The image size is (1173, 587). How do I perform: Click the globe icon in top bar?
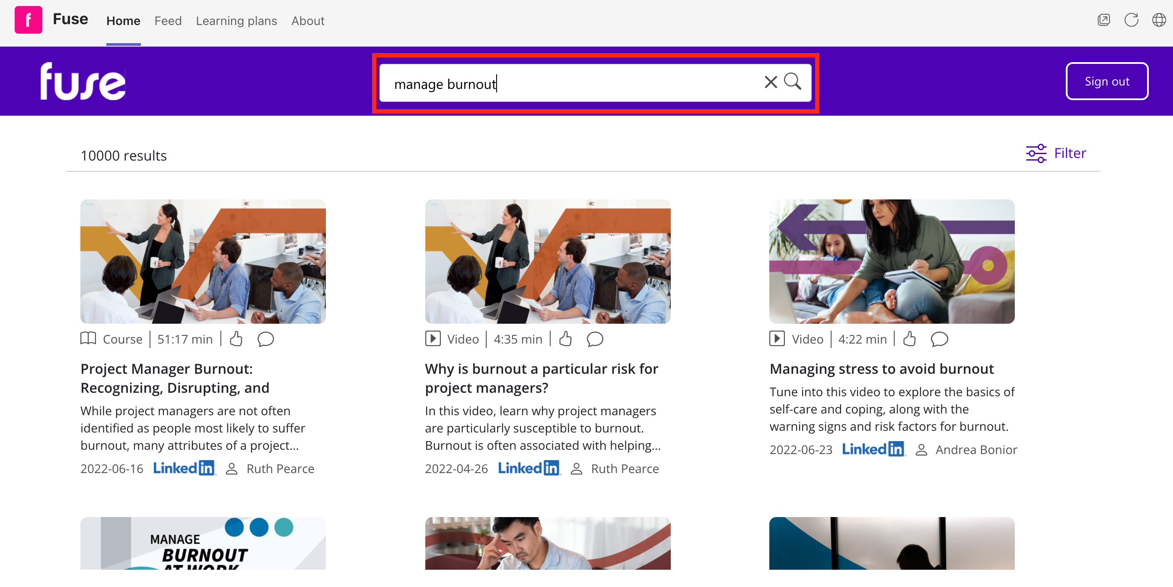[x=1158, y=20]
